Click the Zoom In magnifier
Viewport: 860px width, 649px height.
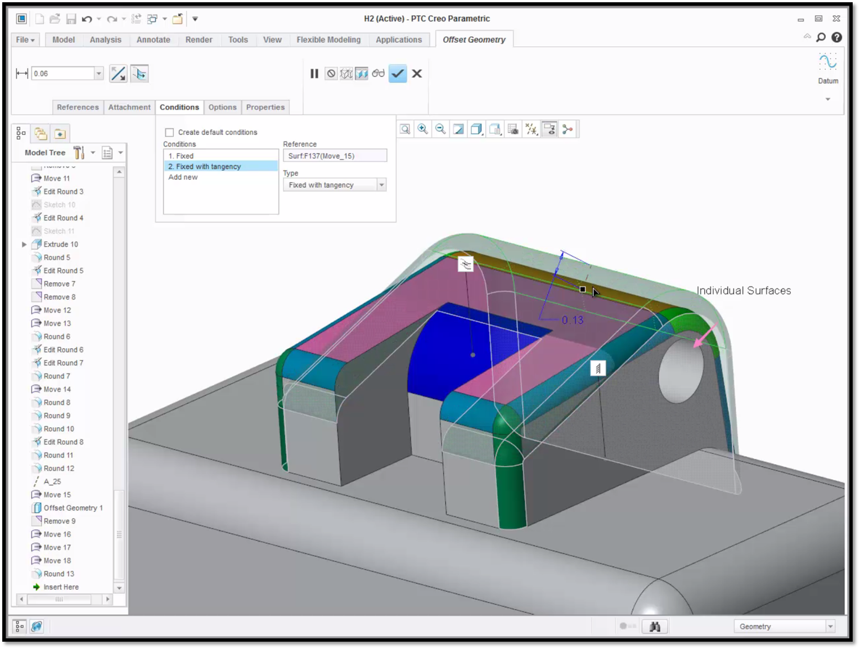coord(422,129)
